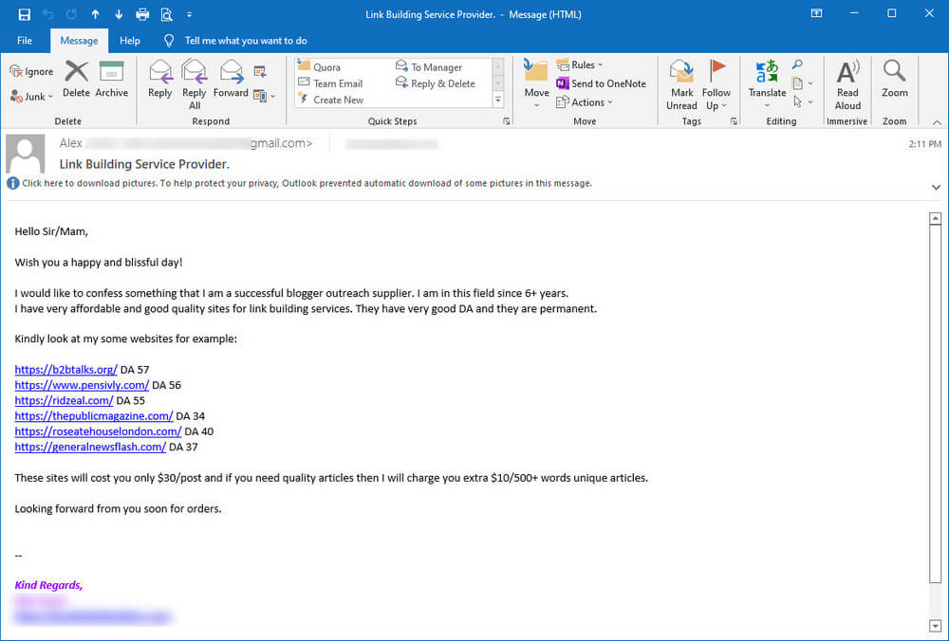Open the File tab

25,41
